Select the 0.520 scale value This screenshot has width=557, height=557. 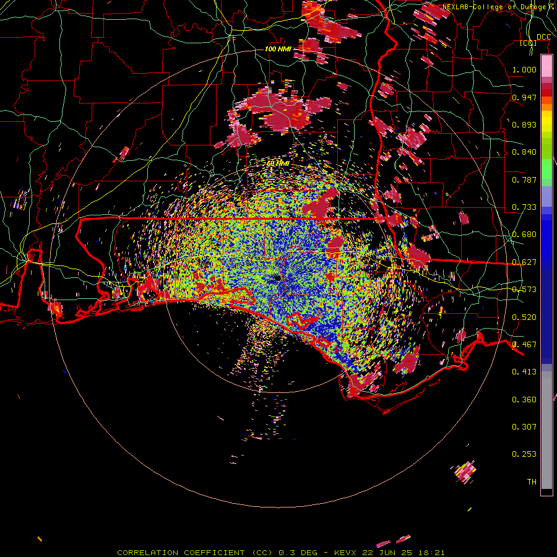pos(524,317)
